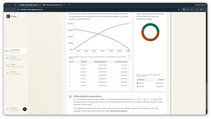
Task: Click the $318,861.22 interest amount in table
Action: 160,87
